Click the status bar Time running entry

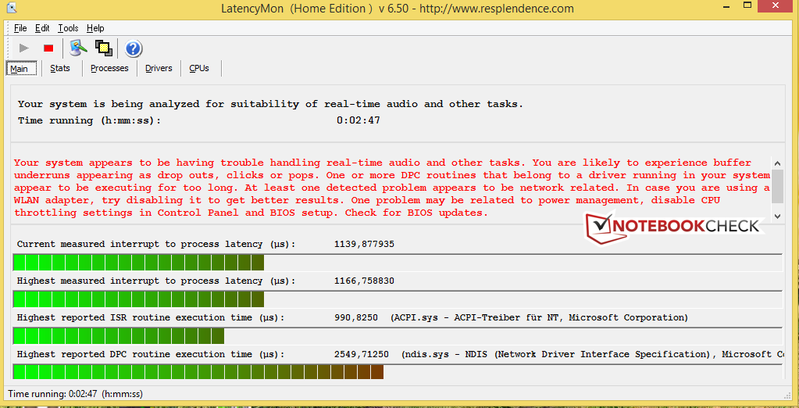[76, 394]
